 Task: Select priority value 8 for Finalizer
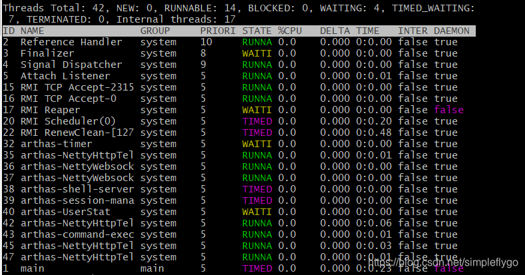(203, 53)
